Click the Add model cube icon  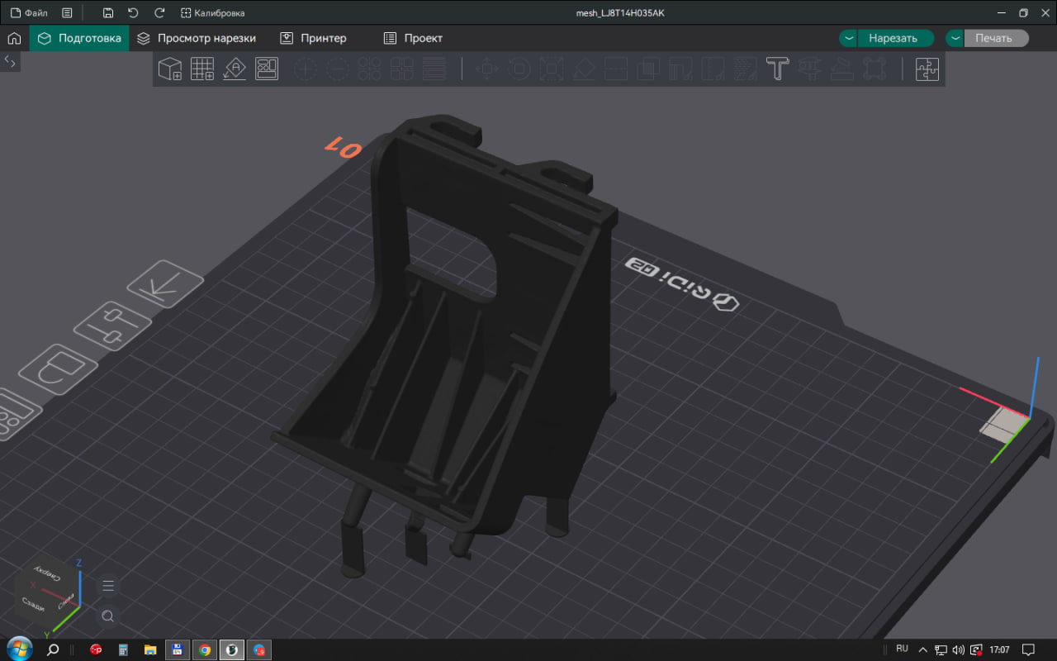[x=170, y=69]
